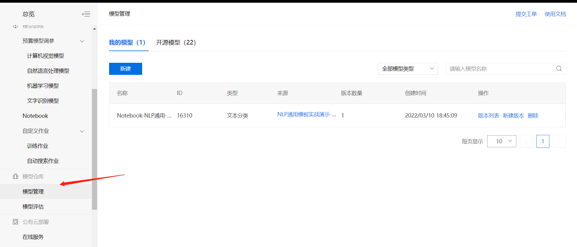The width and height of the screenshot is (577, 247).
Task: Click the 模型仓库 section icon
Action: click(x=16, y=176)
